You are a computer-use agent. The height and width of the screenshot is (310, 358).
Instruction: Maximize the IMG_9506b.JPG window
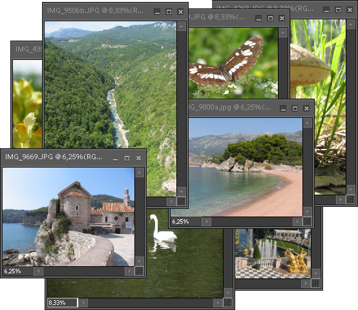tap(169, 12)
